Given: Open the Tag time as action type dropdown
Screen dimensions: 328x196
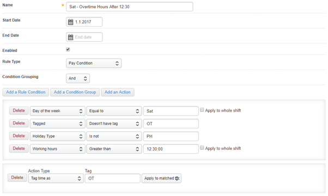Looking at the screenshot, I should [56, 178].
